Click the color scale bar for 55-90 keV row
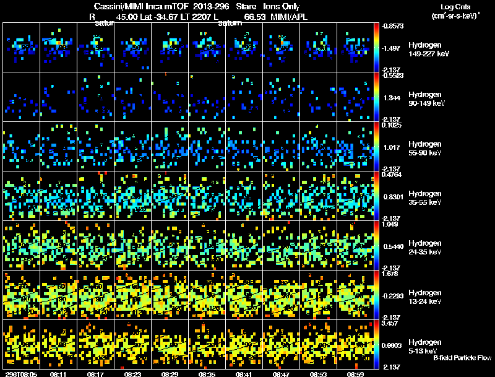The width and height of the screenshot is (495, 377). tap(376, 147)
